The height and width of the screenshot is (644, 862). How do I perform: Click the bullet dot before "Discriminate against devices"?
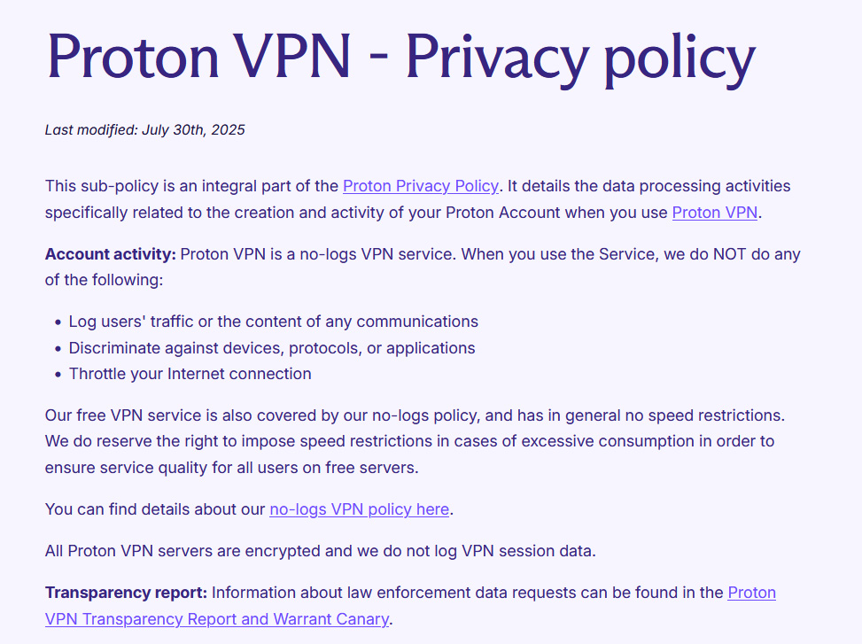pyautogui.click(x=58, y=349)
